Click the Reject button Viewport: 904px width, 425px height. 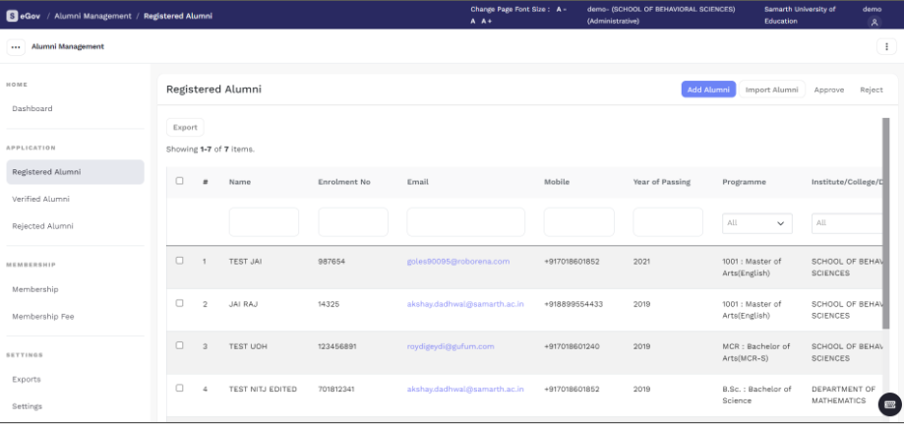pos(872,90)
